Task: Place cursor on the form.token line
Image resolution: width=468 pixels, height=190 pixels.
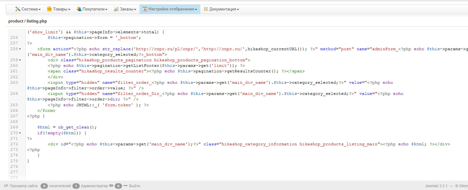Action: pyautogui.click(x=98, y=105)
